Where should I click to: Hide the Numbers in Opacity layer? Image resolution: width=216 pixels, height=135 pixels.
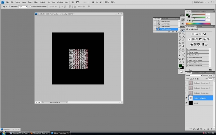(186, 98)
